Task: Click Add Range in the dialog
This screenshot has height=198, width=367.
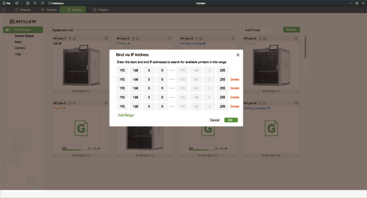Action: tap(126, 115)
